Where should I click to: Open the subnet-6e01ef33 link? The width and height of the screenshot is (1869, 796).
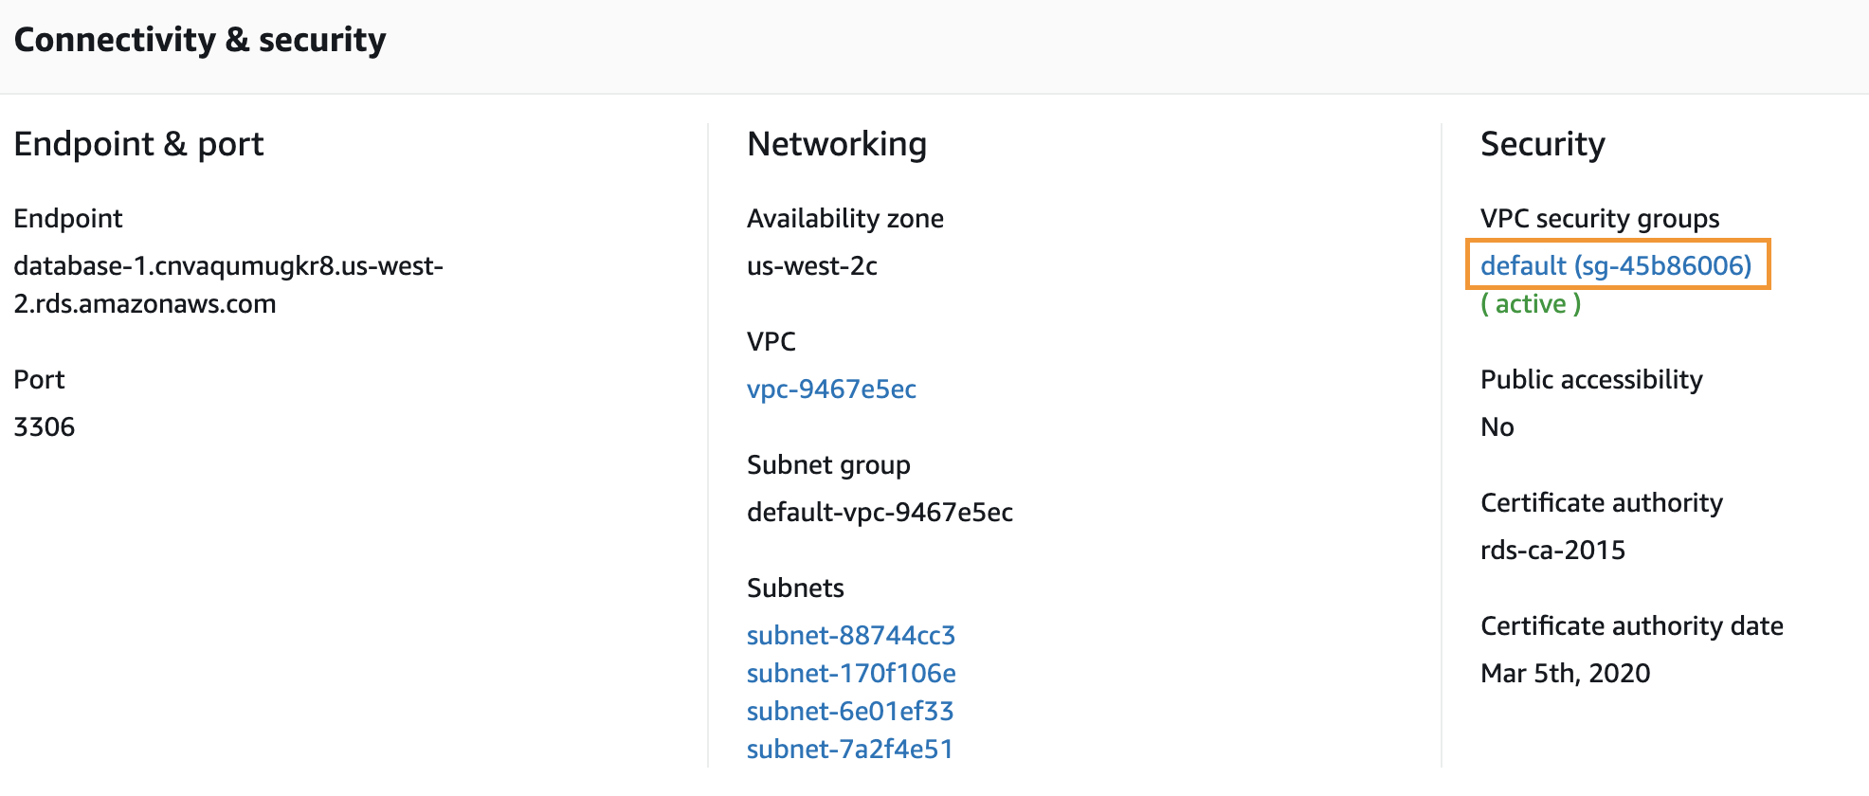pyautogui.click(x=850, y=711)
